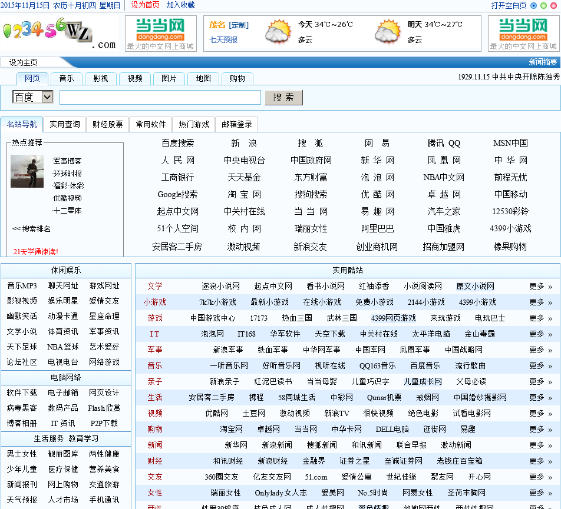The width and height of the screenshot is (561, 509).
Task: Open the left Dangdang banner ad
Action: coord(160,34)
